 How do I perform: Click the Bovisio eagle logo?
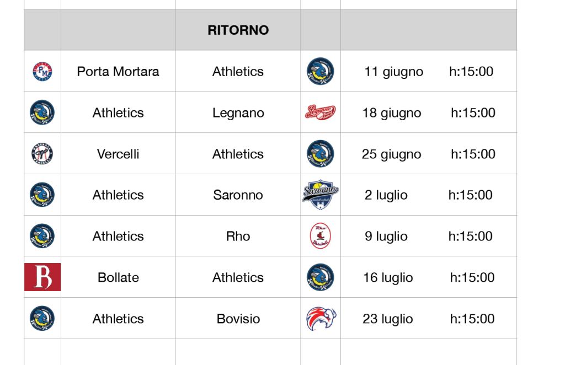[x=321, y=319]
